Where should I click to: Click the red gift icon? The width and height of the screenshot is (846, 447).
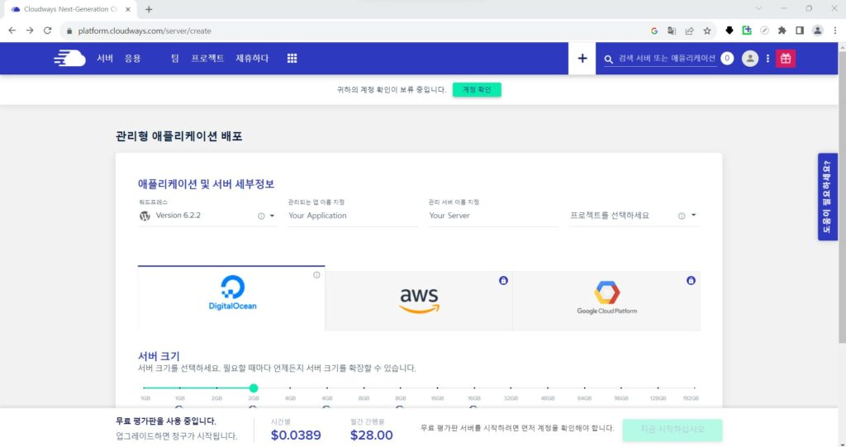(x=786, y=59)
